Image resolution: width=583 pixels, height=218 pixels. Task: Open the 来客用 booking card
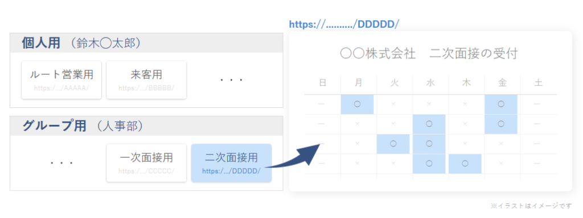(x=146, y=80)
